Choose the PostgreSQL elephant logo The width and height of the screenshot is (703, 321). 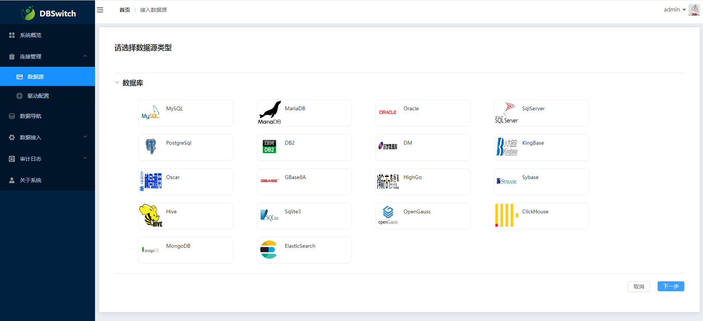pyautogui.click(x=151, y=147)
